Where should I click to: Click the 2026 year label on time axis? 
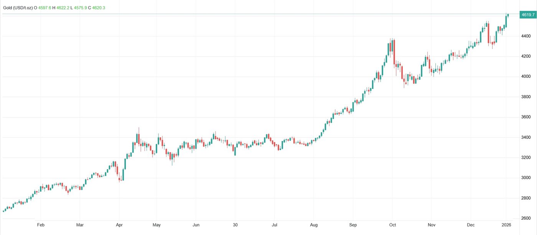[x=506, y=225]
